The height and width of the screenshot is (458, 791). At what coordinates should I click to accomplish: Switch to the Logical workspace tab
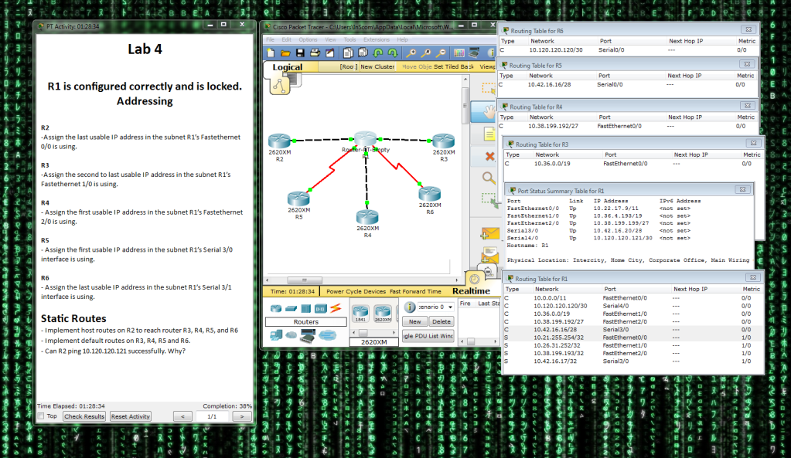point(287,66)
